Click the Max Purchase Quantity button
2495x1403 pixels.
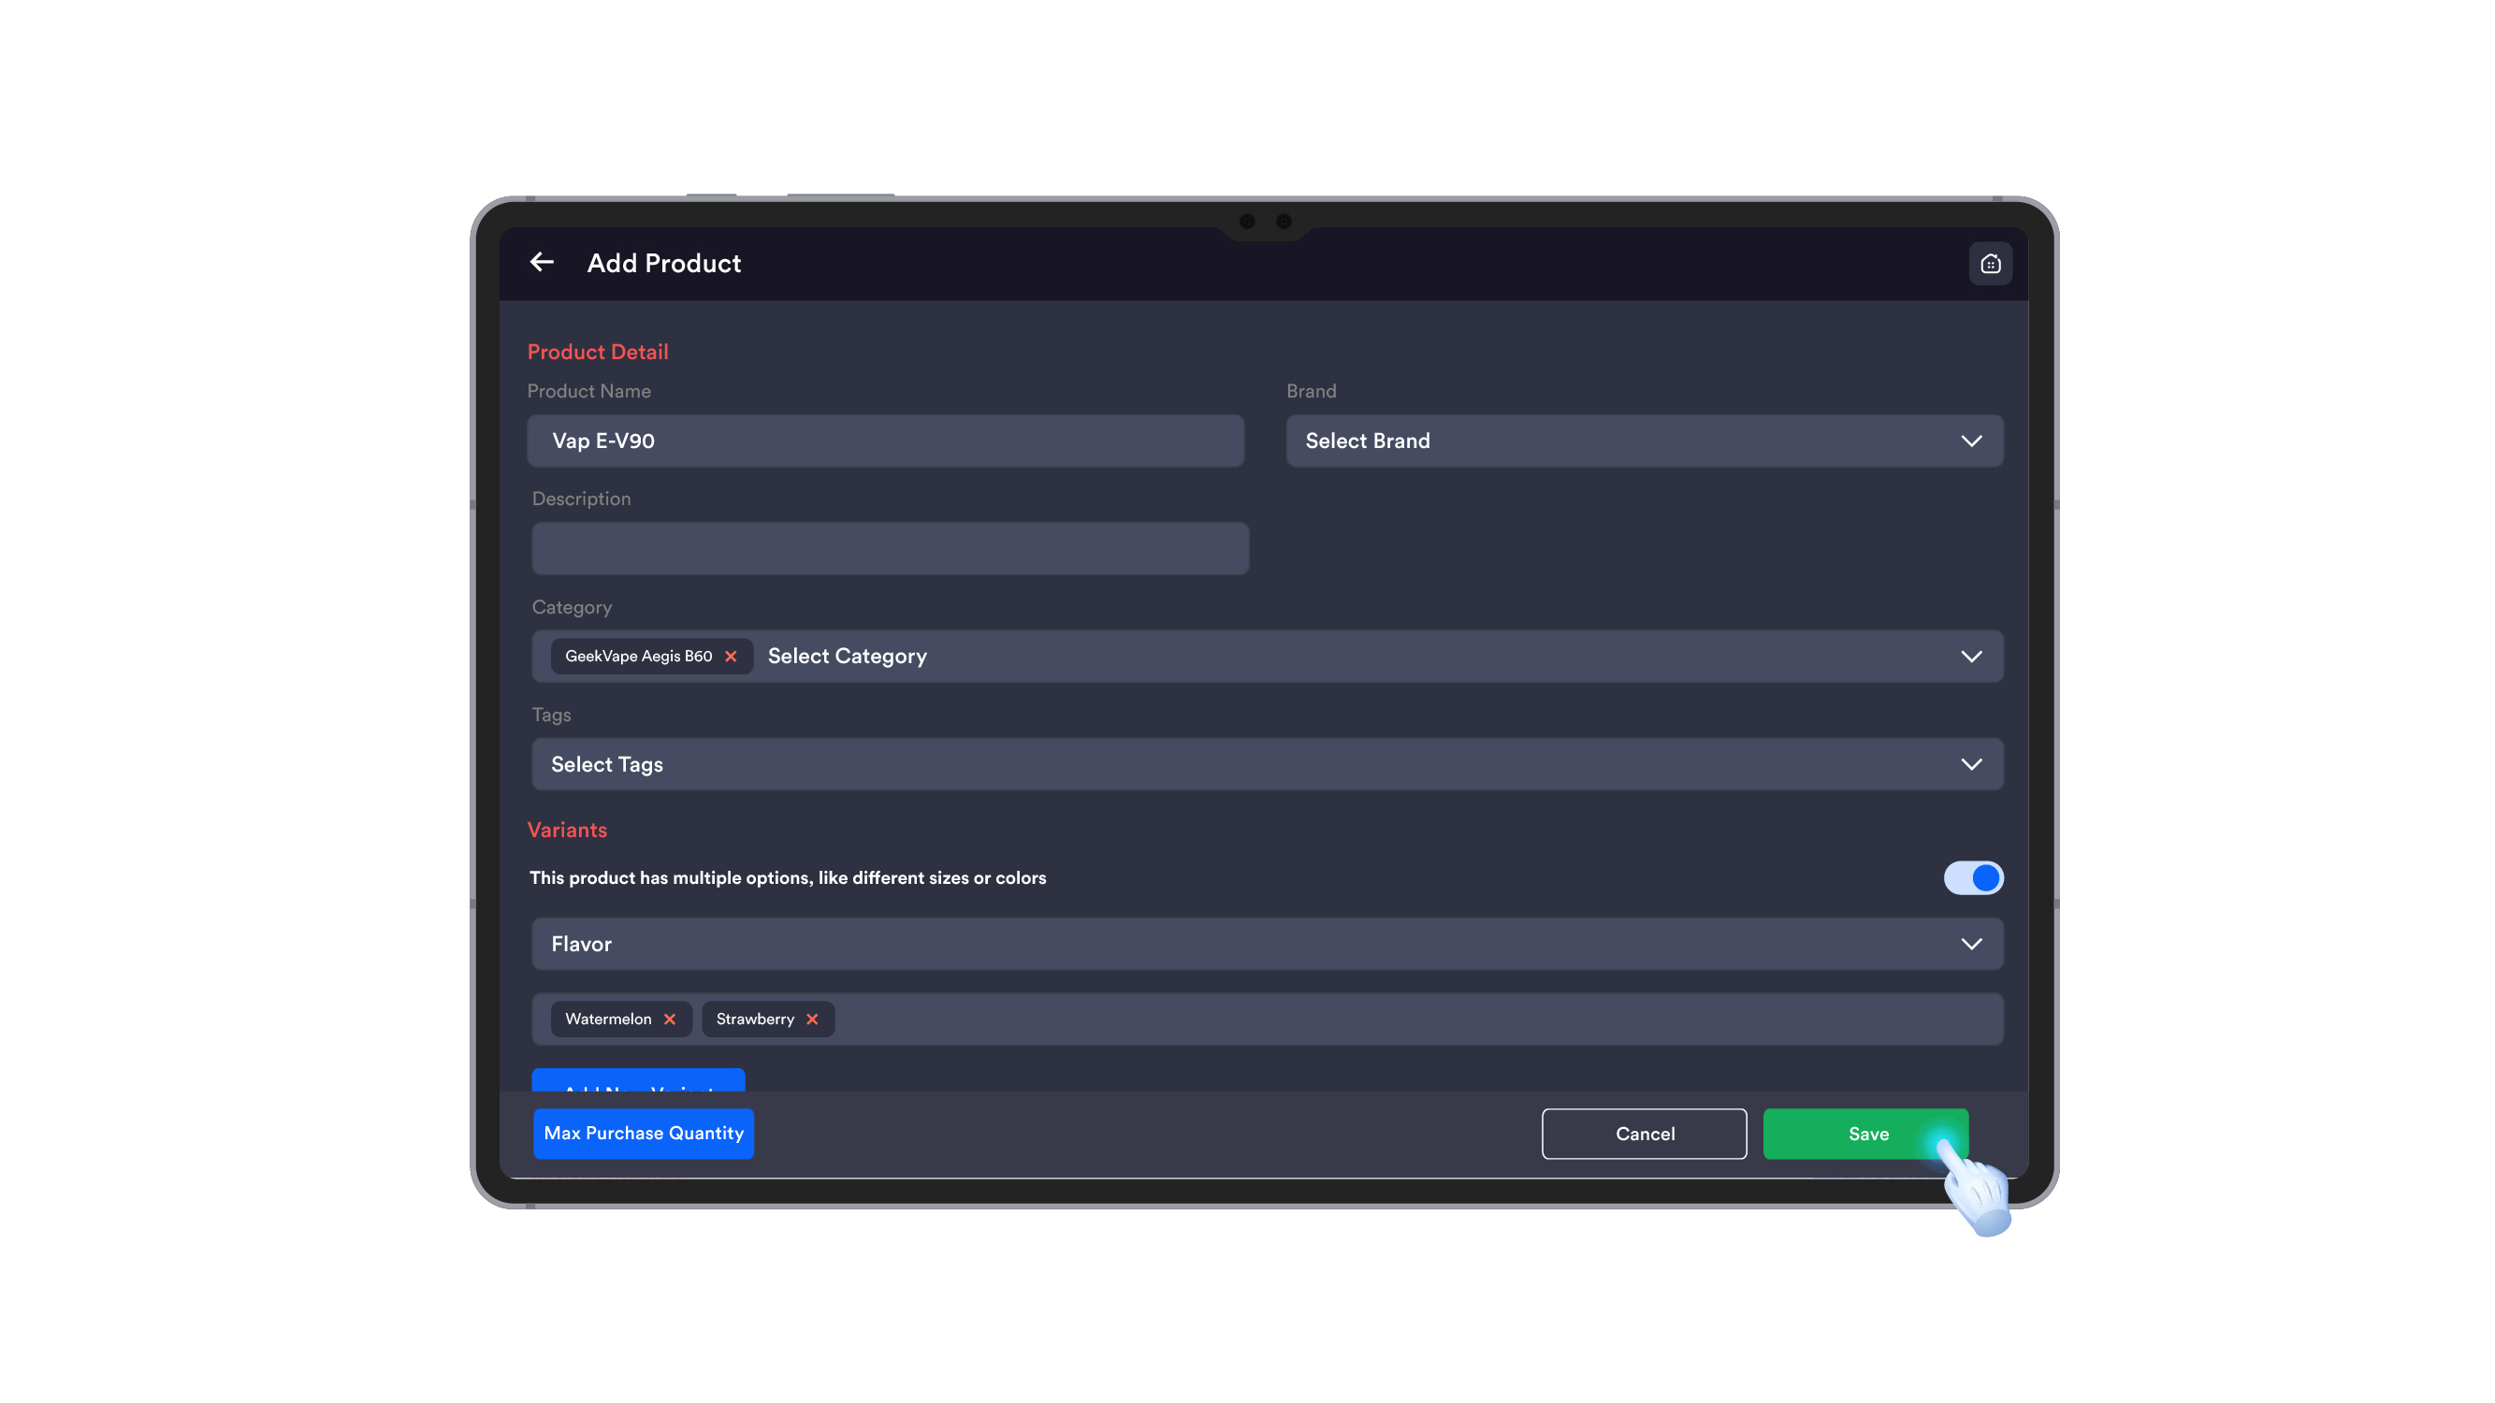[643, 1133]
